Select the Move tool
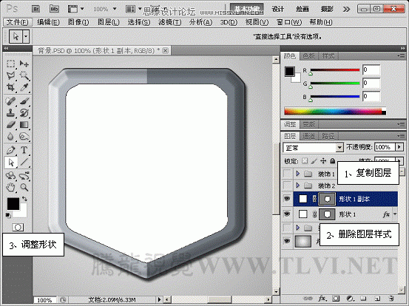This screenshot has height=306, width=409. pos(24,64)
